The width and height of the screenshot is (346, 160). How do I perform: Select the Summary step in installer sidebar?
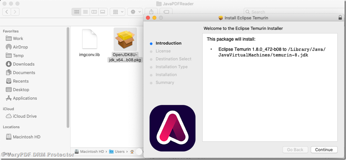165,83
